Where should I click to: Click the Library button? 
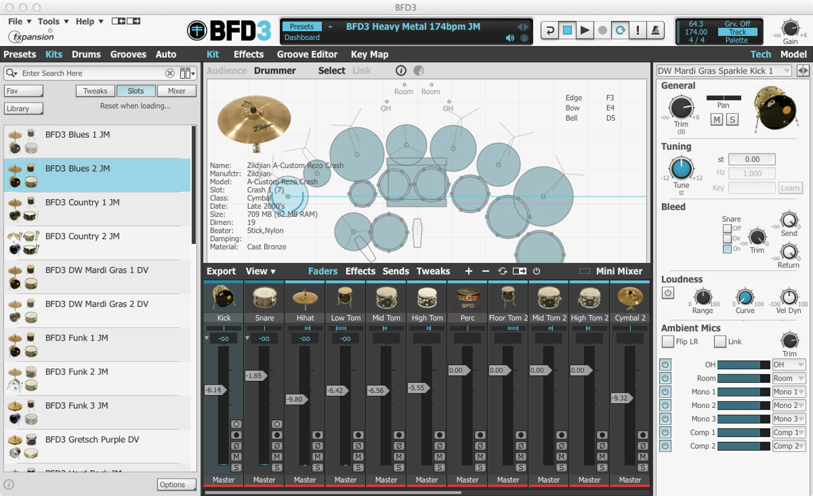[24, 108]
